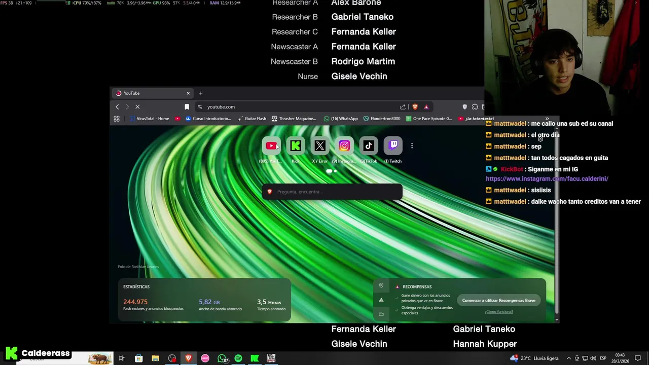Click the ESP language indicator
Image resolution: width=649 pixels, height=365 pixels.
603,358
